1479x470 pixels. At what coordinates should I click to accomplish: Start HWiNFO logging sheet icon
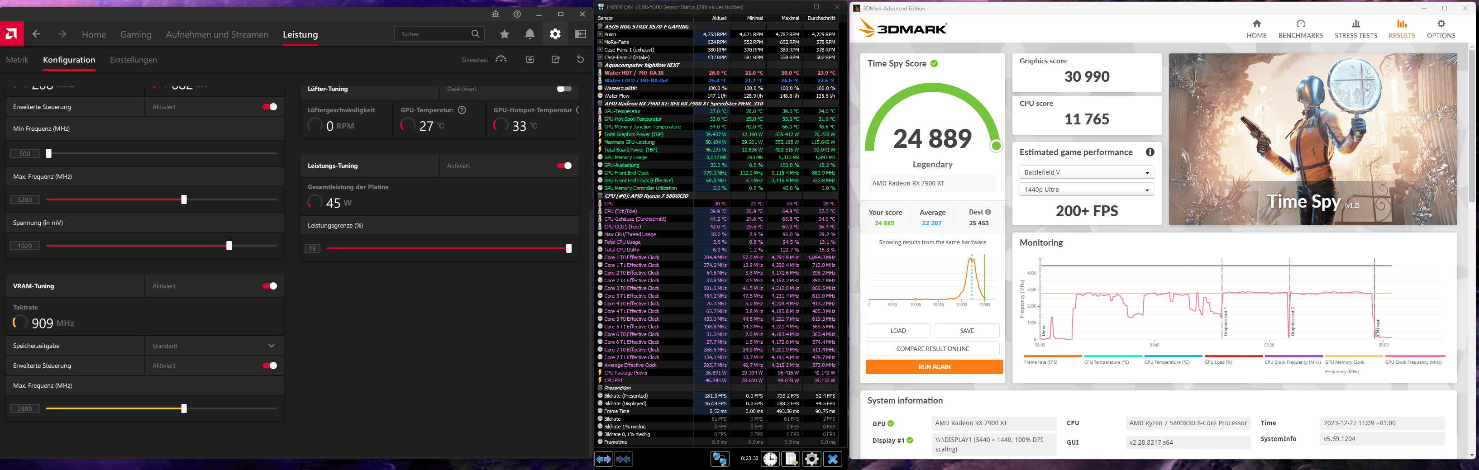tap(791, 459)
